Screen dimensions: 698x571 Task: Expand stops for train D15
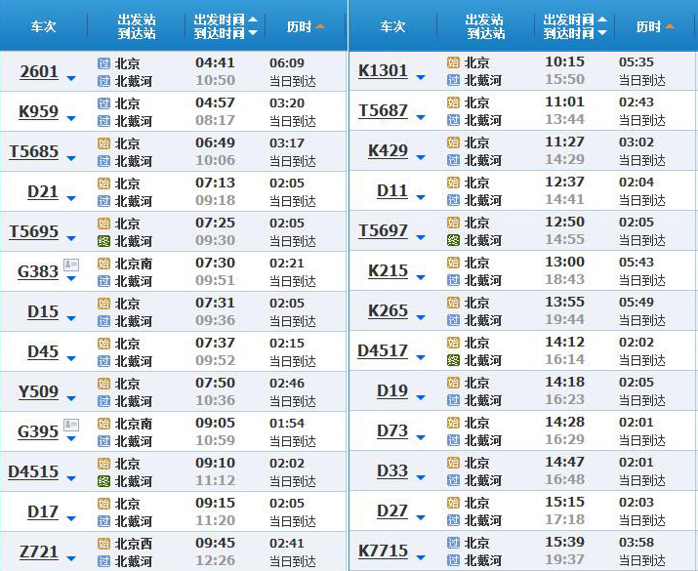pyautogui.click(x=71, y=318)
